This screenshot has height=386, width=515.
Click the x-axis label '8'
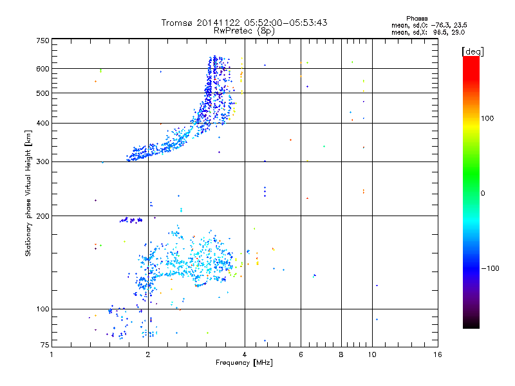(x=341, y=354)
